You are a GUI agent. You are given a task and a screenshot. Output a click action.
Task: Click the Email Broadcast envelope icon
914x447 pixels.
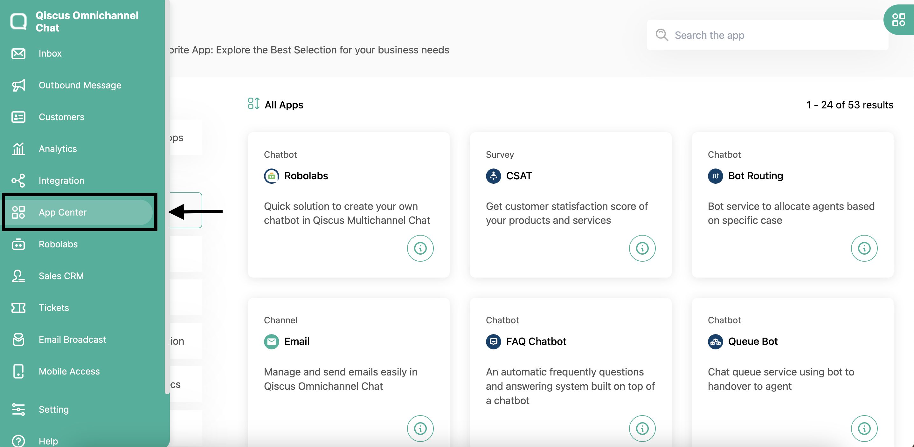pos(18,340)
